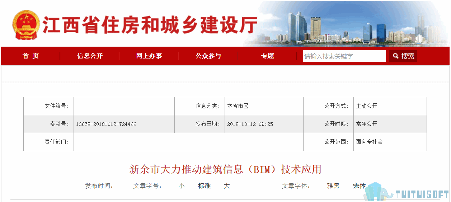This screenshot has width=451, height=202.
Task: Click the search magnifier icon
Action: click(395, 56)
